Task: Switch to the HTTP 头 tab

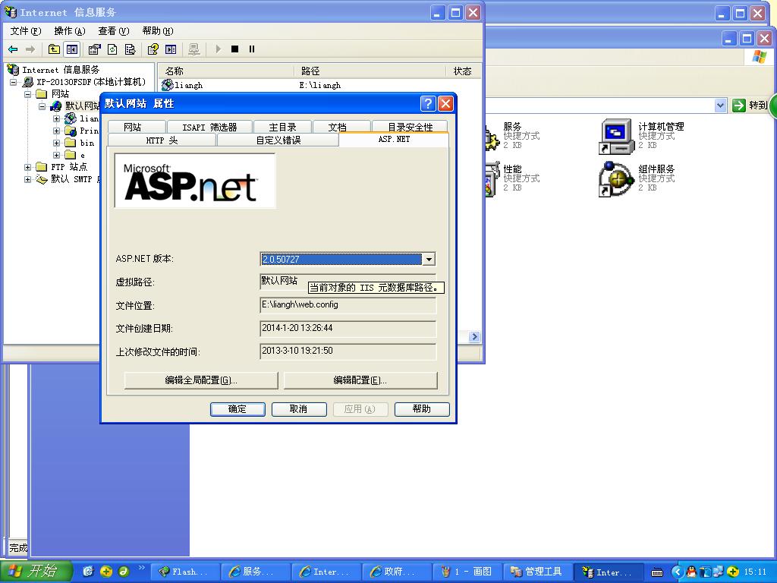Action: (x=162, y=140)
